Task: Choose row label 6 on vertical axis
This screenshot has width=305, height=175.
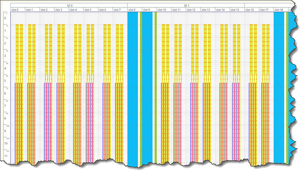Action: [x=5, y=93]
